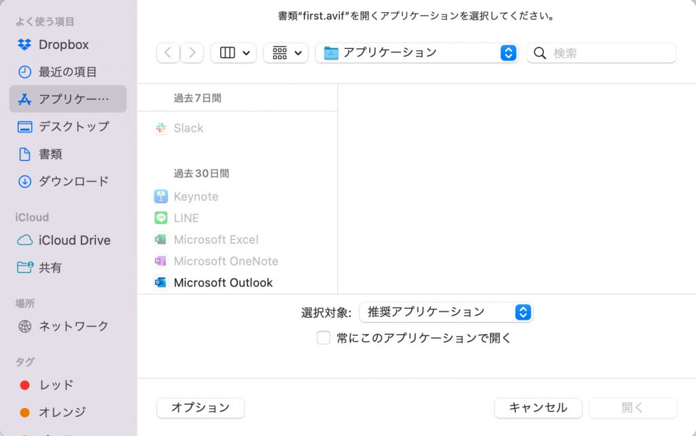Image resolution: width=696 pixels, height=436 pixels.
Task: Click the 過去30日間 group header
Action: [201, 173]
